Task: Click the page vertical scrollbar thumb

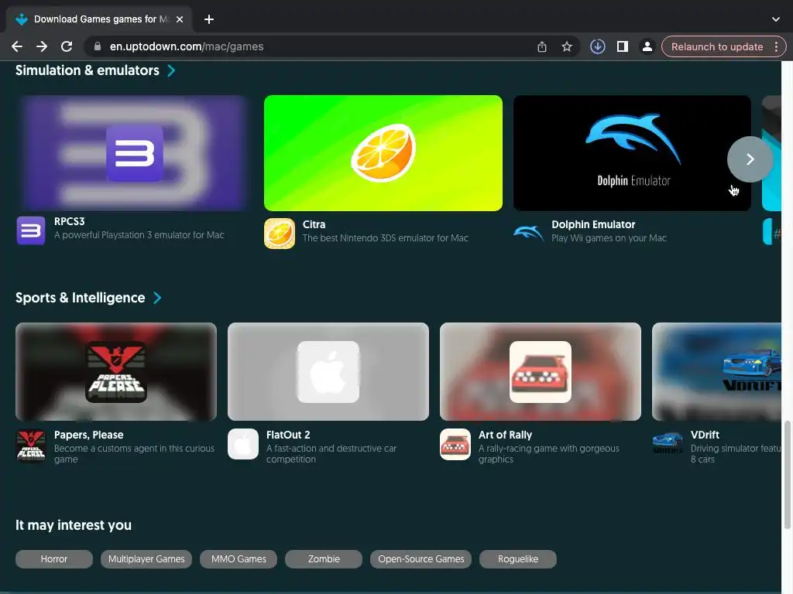Action: click(787, 475)
